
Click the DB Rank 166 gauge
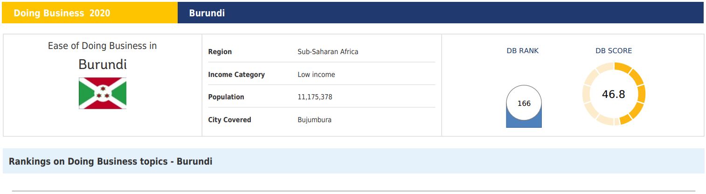coord(524,106)
